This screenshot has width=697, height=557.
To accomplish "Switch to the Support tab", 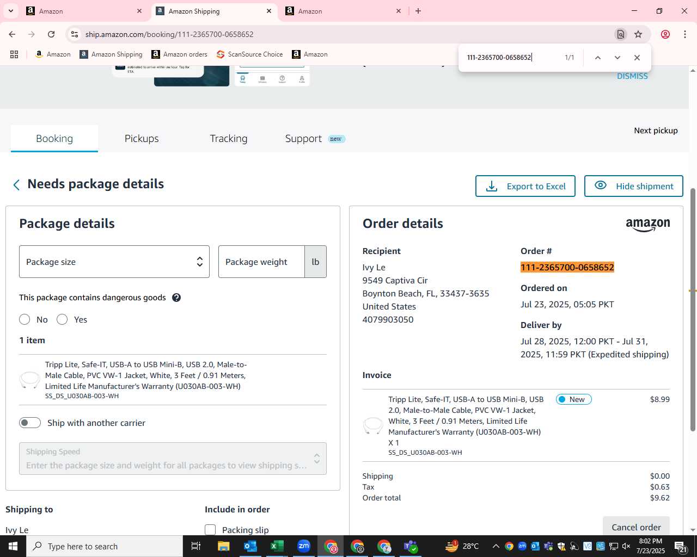I will [x=315, y=139].
